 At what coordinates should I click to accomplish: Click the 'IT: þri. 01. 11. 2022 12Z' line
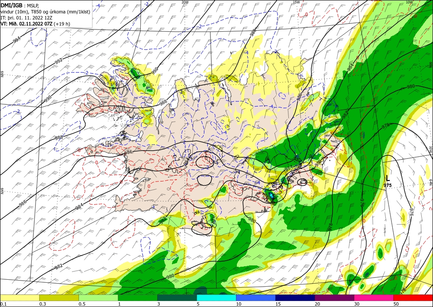(26, 18)
